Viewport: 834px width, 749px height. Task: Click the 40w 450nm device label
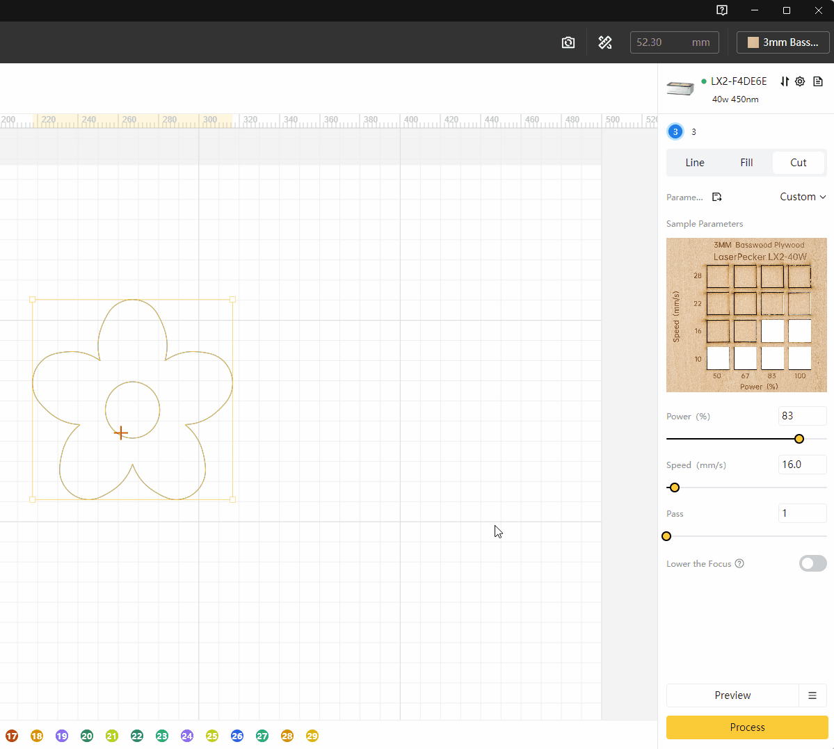click(735, 99)
